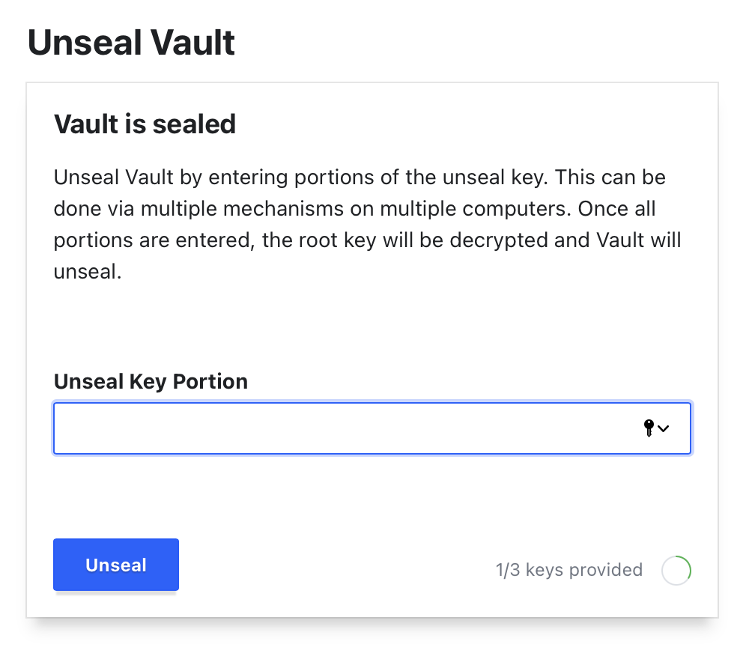Select the "1/3 keys provided" status text

569,570
